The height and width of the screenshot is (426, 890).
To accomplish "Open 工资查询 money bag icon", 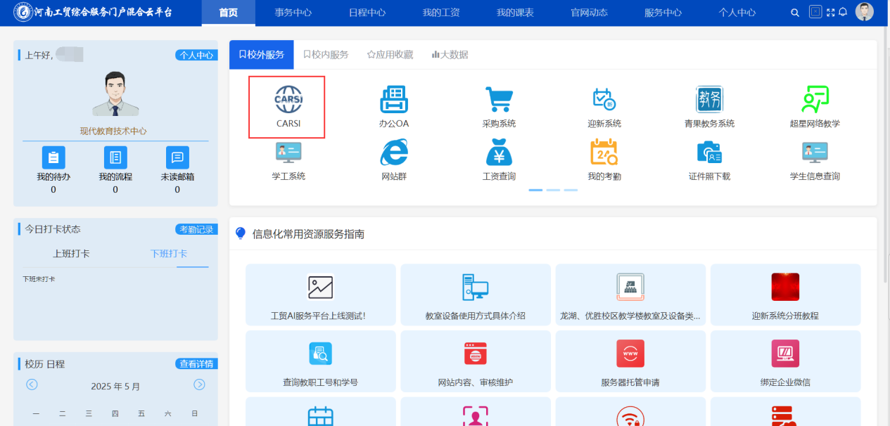I will (499, 153).
